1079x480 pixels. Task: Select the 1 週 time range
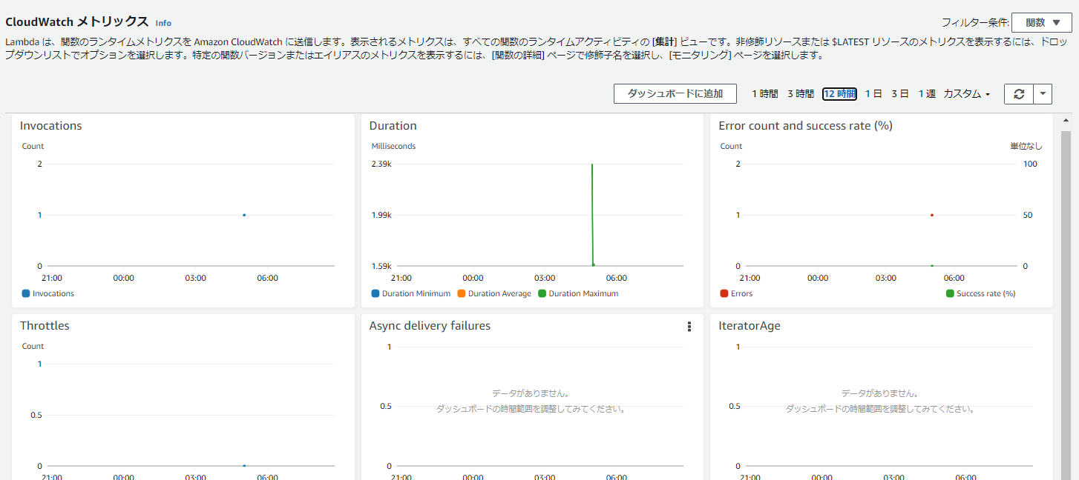[x=927, y=94]
